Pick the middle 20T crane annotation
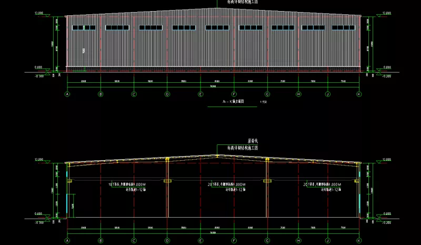Image resolution: width=421 pixels, height=245 pixels. click(226, 184)
